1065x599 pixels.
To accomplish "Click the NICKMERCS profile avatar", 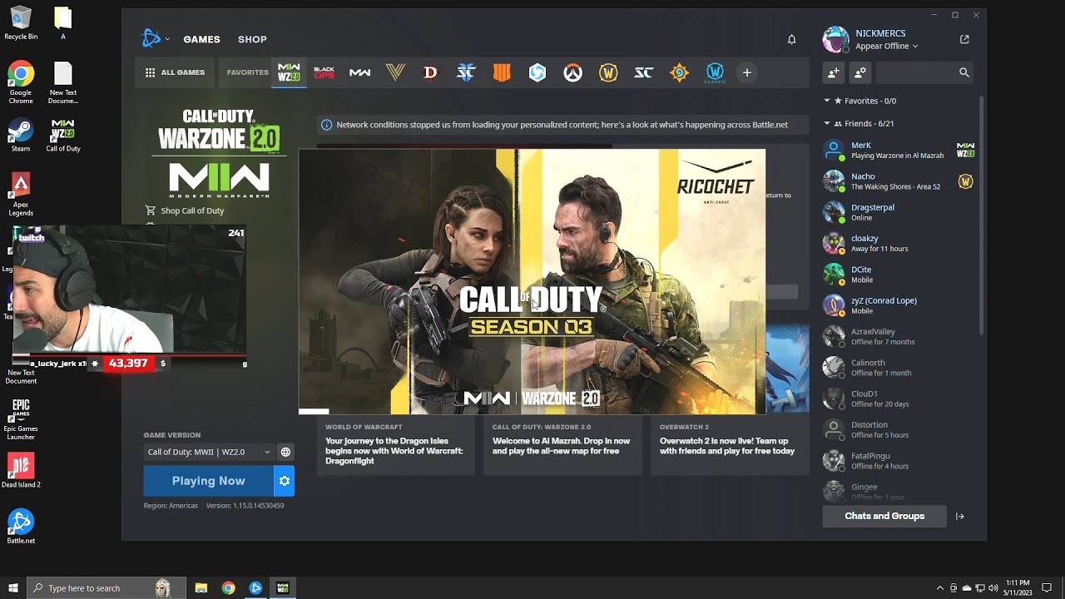I will point(835,39).
